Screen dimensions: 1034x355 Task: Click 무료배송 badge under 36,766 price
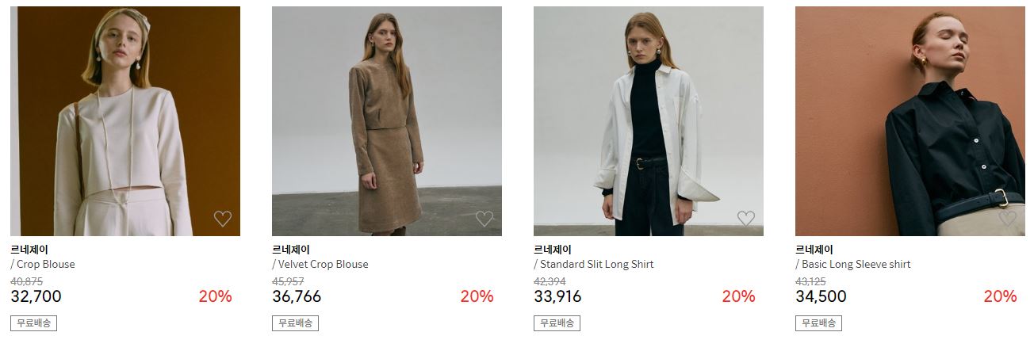tap(295, 323)
